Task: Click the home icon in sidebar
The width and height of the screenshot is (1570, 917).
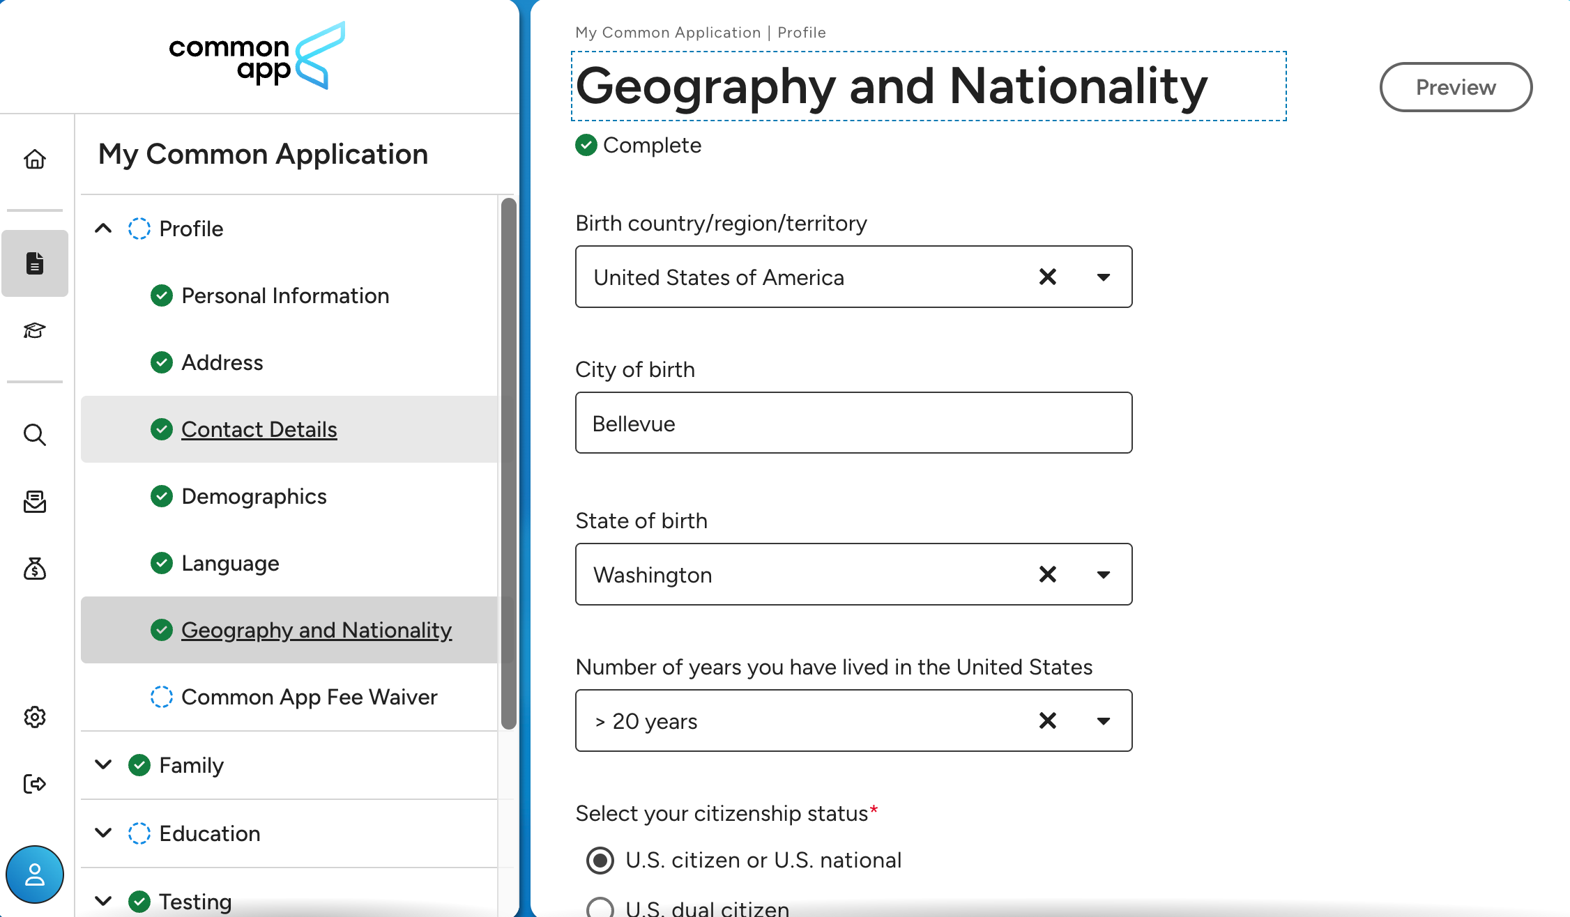Action: 35,160
